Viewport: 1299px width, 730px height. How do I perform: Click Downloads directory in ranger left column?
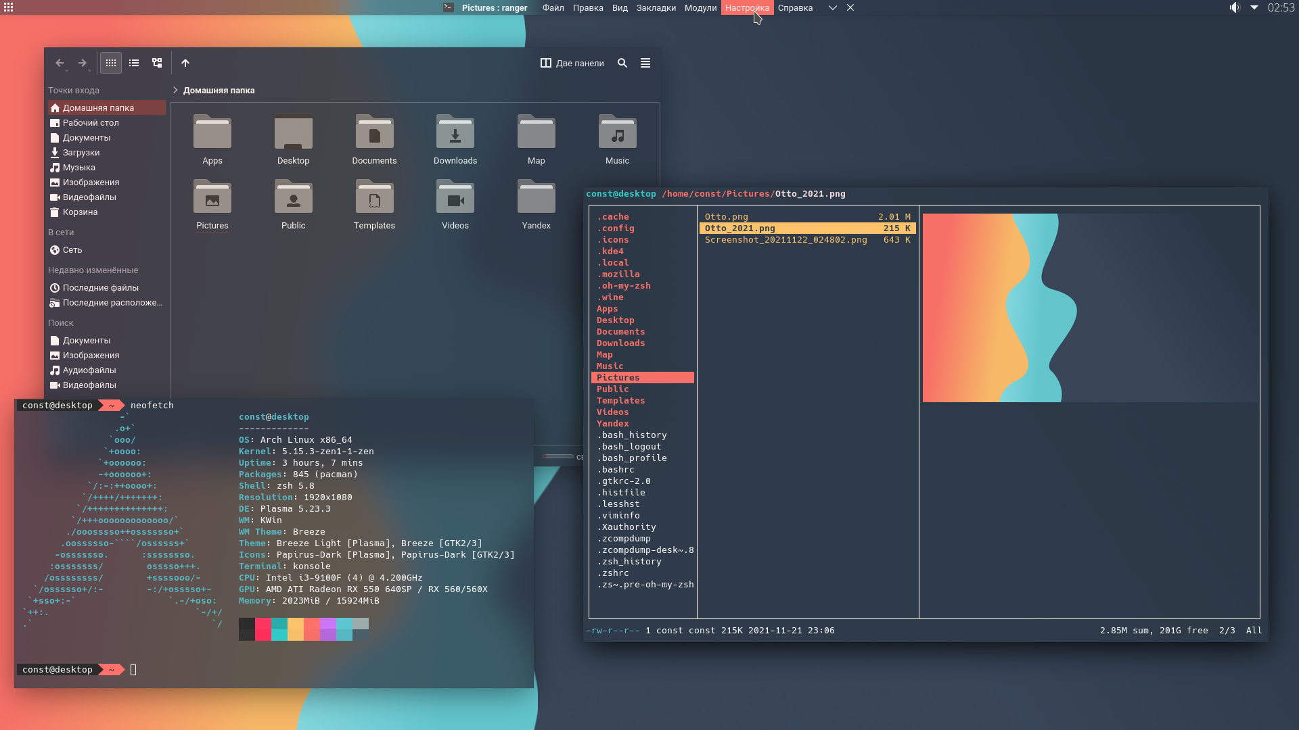point(620,343)
